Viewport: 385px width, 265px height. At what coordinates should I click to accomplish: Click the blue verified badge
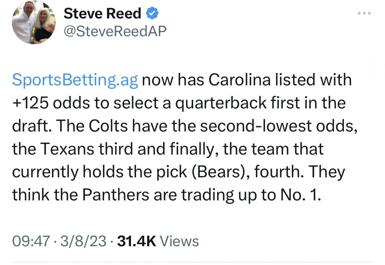click(153, 14)
